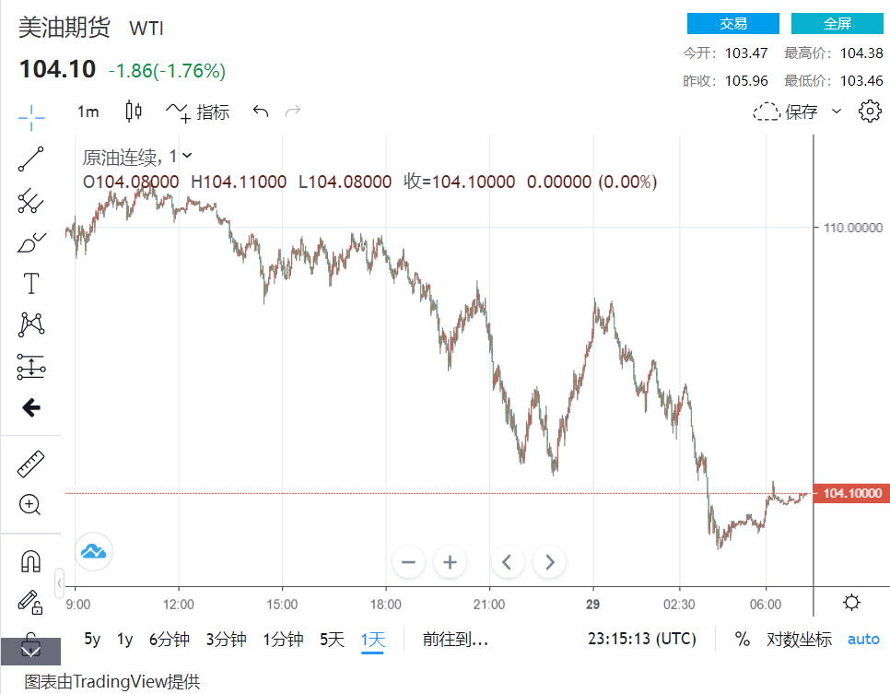Select the pitchfork drawing tool
Viewport: 890px width, 694px height.
point(30,201)
